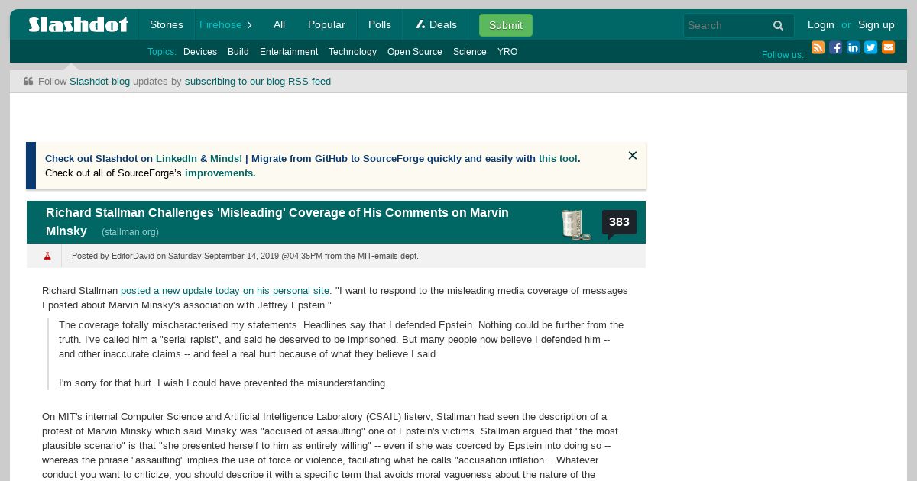Open the 383 comments bubble
The image size is (917, 481).
(x=619, y=223)
